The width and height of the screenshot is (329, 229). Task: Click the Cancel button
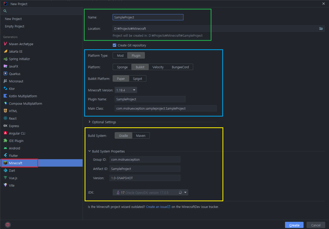click(316, 225)
